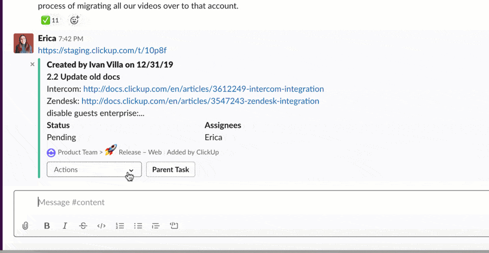
Task: Click the ClickUp logo icon beside Product Team
Action: point(51,152)
